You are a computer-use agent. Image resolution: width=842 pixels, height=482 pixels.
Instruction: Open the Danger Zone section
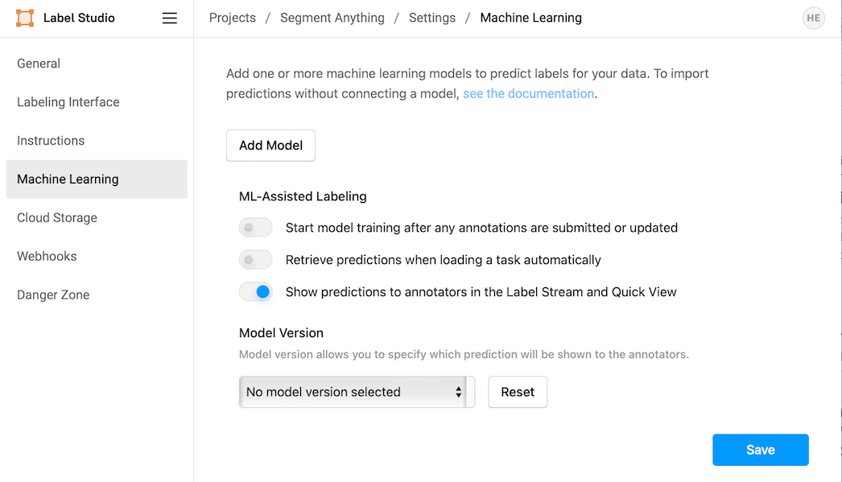53,295
